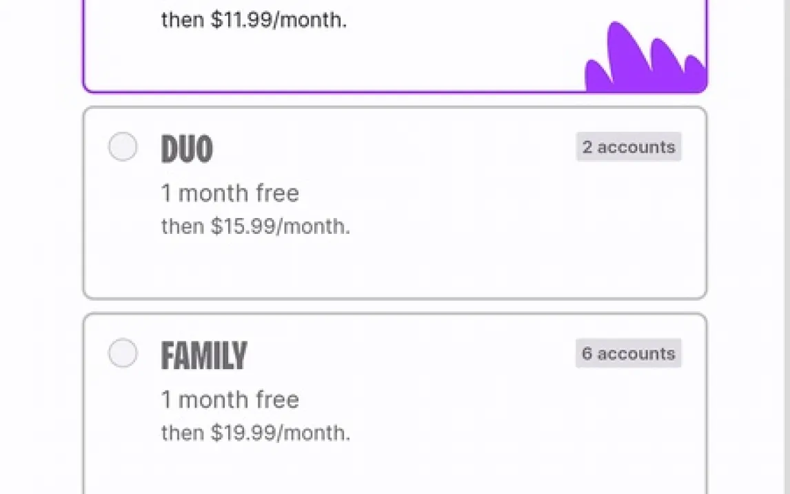Viewport: 790px width, 494px height.
Task: Click the "then $15.99/month." Duo price
Action: (x=255, y=226)
